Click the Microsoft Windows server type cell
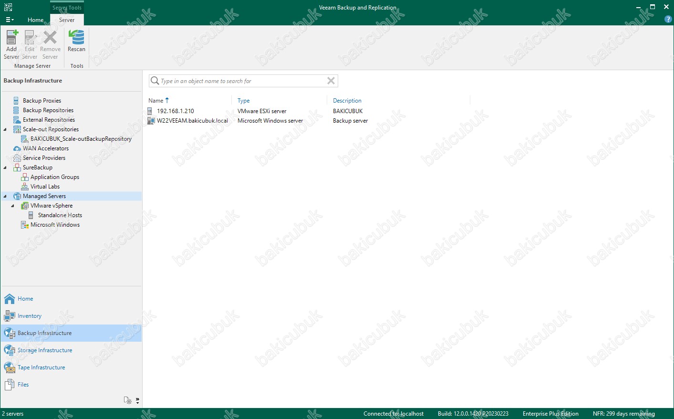This screenshot has height=419, width=674. click(270, 121)
